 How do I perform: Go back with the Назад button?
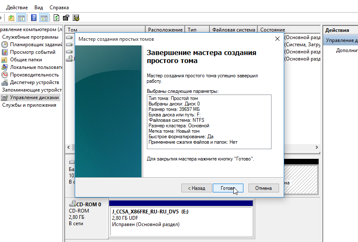pyautogui.click(x=196, y=188)
